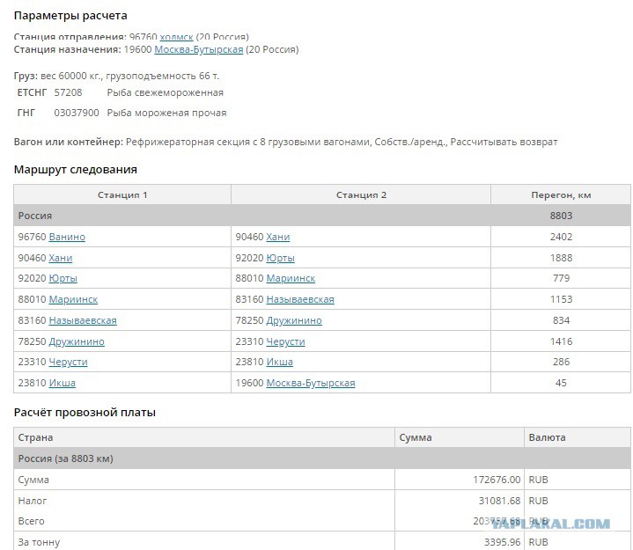Select the text 'Рыба свежемороженная'
The height and width of the screenshot is (550, 633).
[166, 92]
